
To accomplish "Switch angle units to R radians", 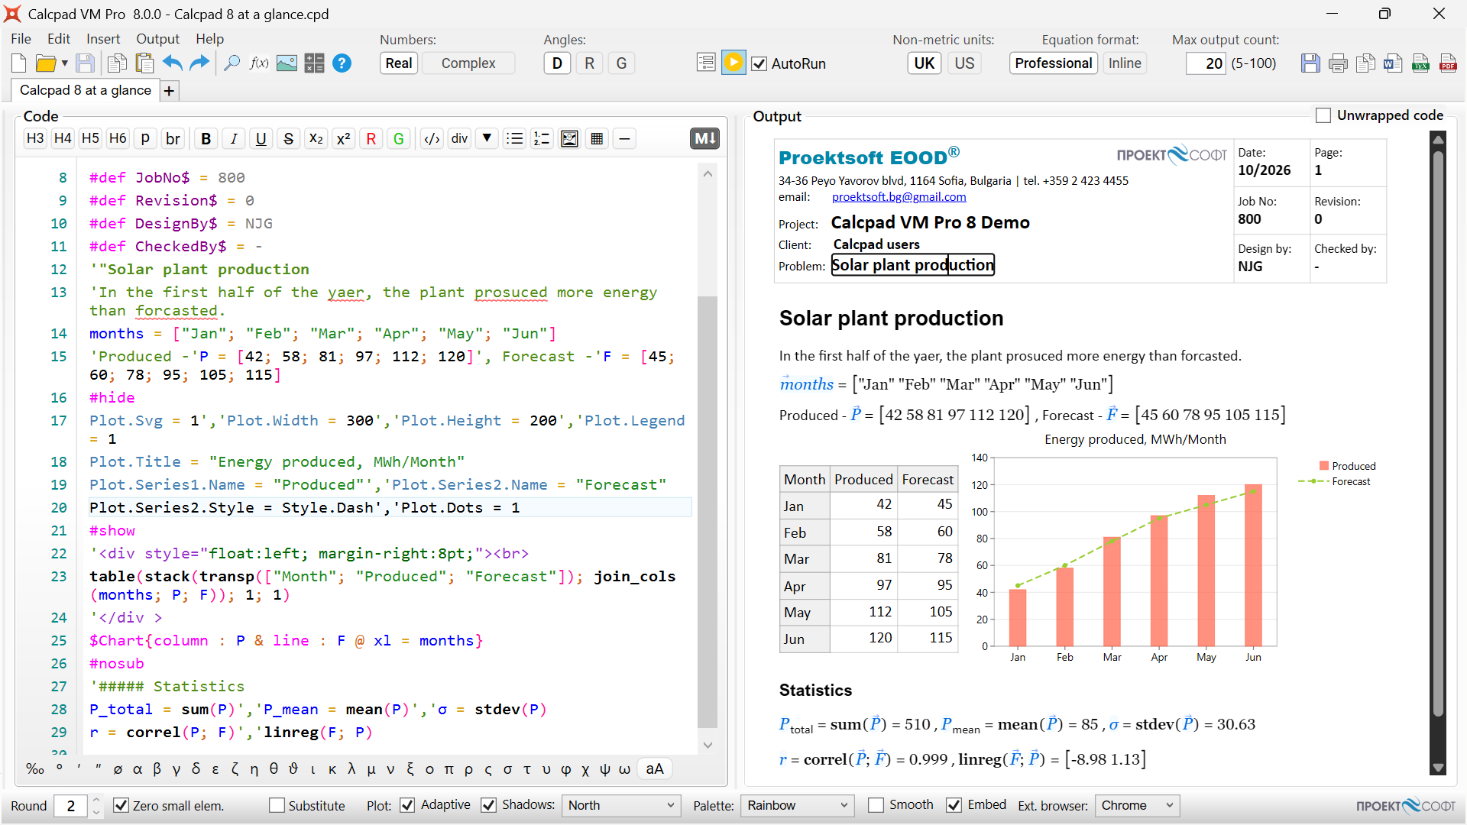I will point(589,63).
